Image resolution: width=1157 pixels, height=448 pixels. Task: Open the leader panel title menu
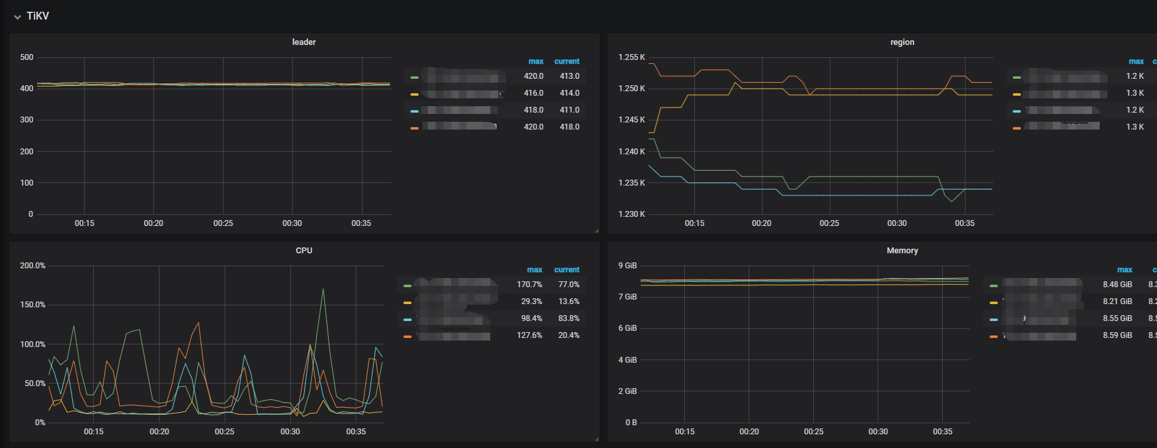tap(303, 42)
